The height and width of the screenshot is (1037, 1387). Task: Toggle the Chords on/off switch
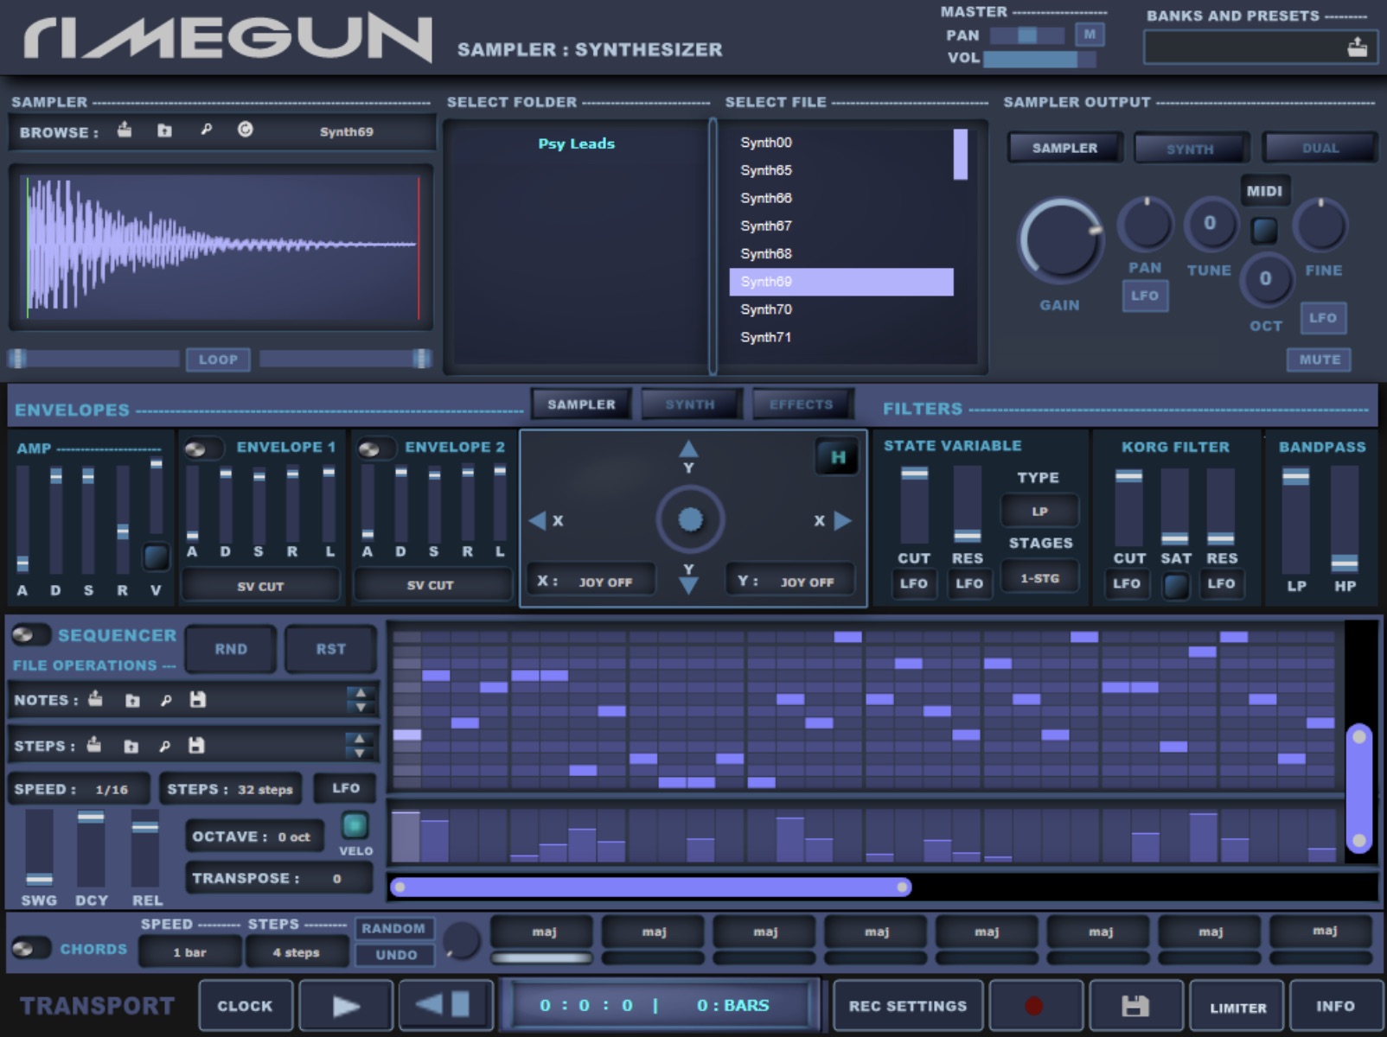coord(30,948)
